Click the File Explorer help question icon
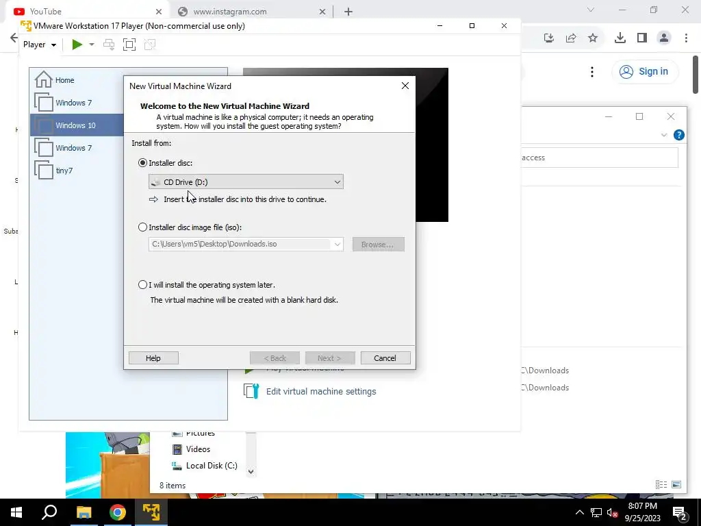This screenshot has width=701, height=526. 678,135
